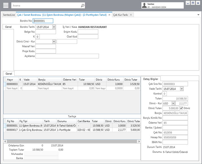202x164 pixels.
Task: Click the '1-Portföyde' status cell
Action: (x=66, y=130)
